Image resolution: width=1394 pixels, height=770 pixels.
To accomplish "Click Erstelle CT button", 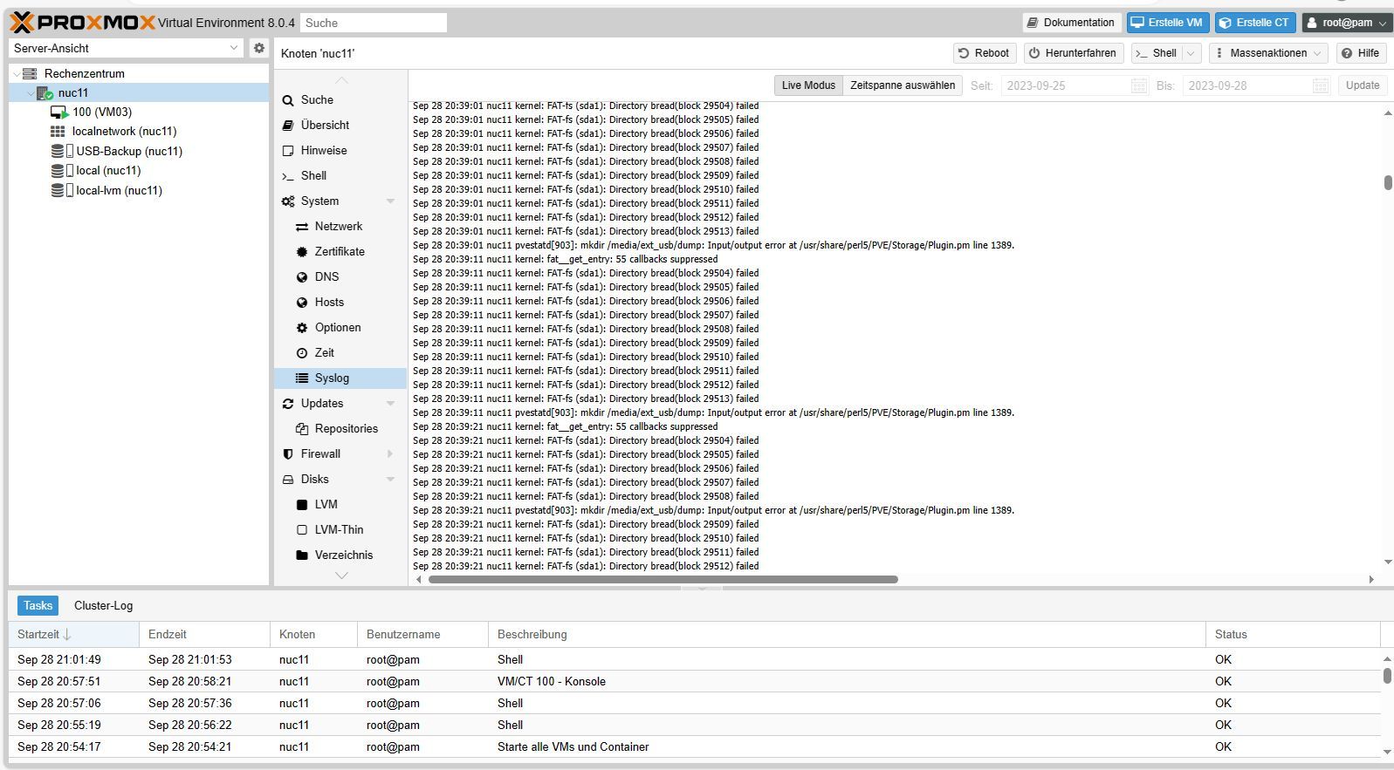I will (x=1255, y=23).
